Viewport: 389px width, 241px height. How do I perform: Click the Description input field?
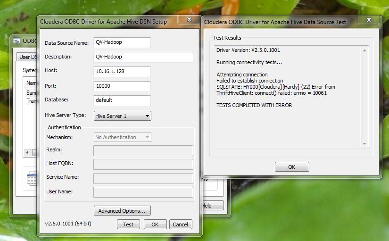pyautogui.click(x=143, y=57)
